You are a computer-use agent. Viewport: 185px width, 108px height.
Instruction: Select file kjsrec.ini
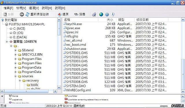(x=72, y=32)
